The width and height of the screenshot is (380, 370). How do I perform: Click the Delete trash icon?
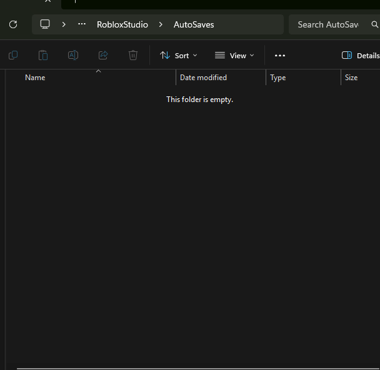(x=133, y=55)
